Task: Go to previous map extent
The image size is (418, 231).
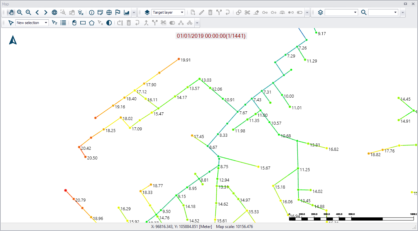Action: pos(37,12)
